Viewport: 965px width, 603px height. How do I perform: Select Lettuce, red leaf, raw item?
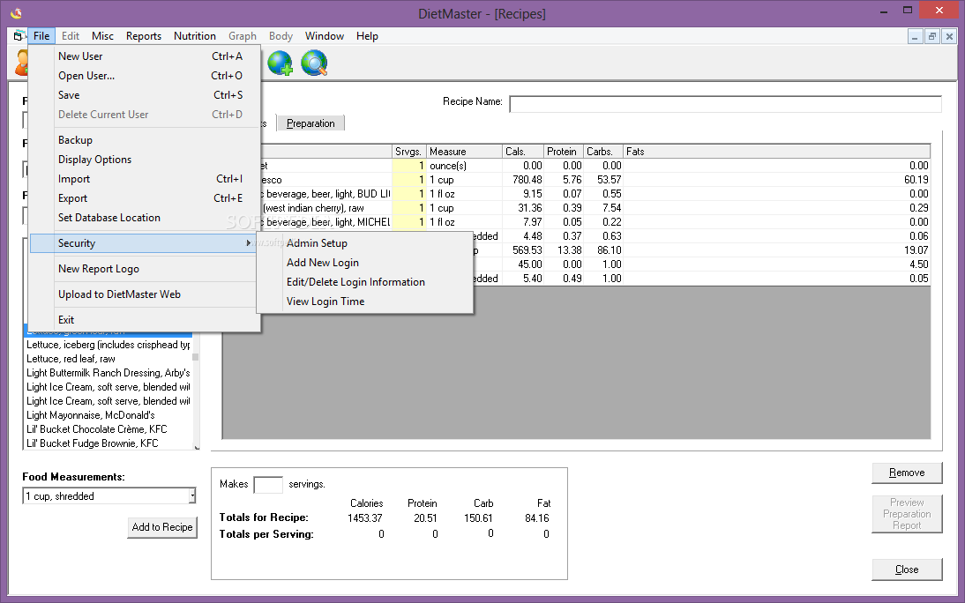[108, 359]
